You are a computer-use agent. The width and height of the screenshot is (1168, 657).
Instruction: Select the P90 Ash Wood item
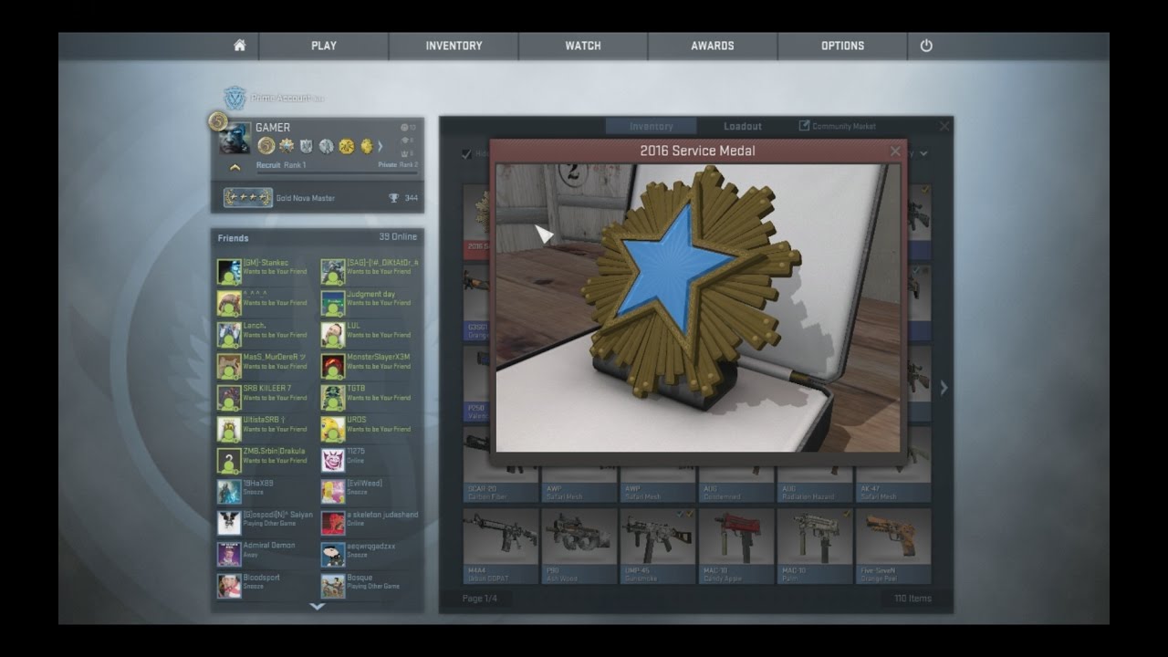579,546
